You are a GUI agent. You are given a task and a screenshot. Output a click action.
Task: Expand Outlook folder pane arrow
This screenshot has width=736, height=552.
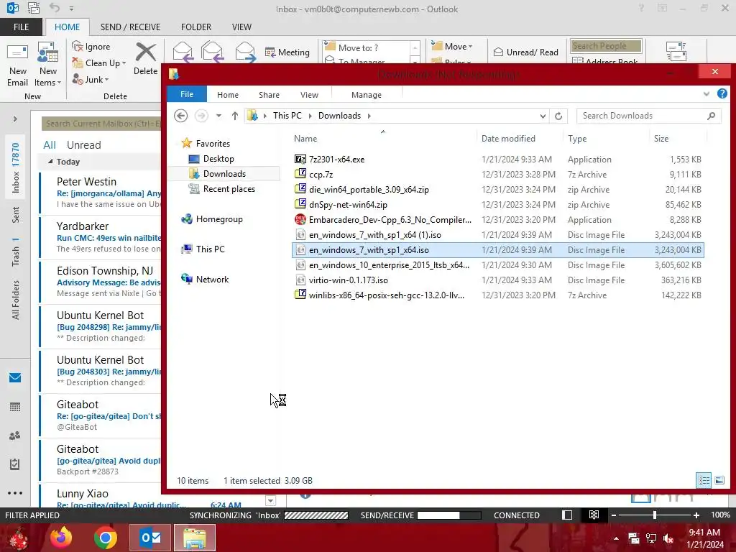pyautogui.click(x=15, y=119)
